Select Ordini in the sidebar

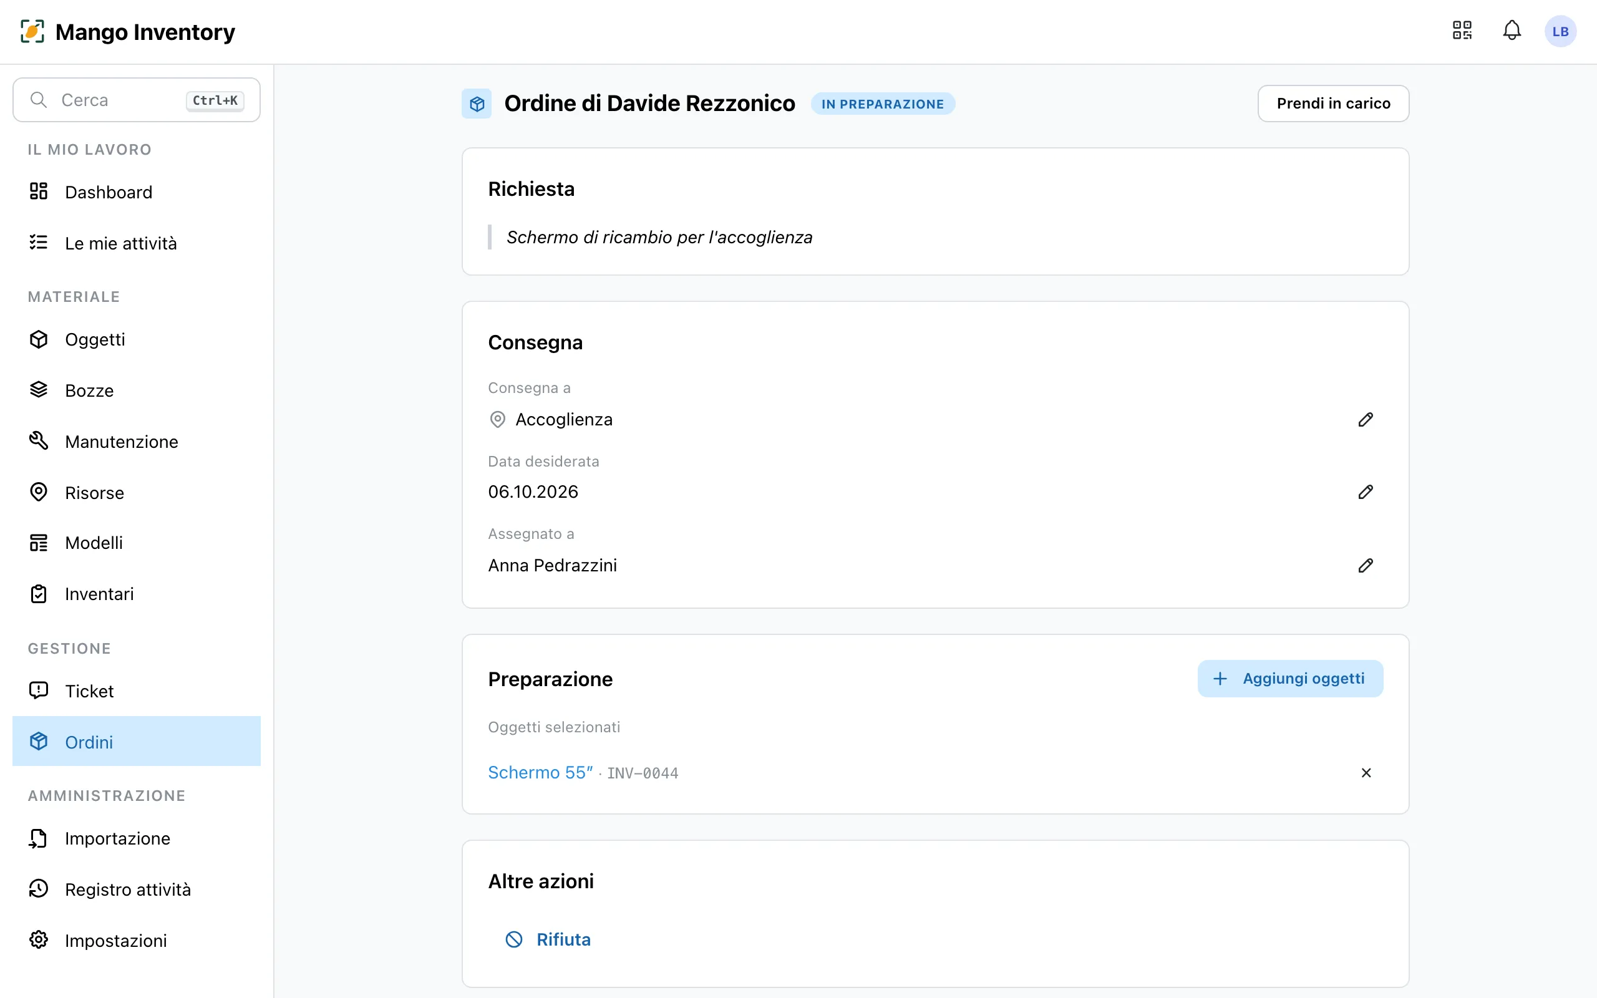pos(137,741)
